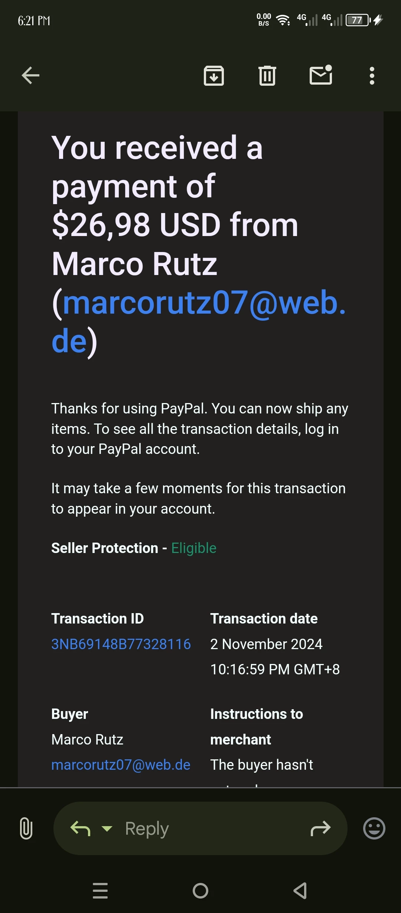Open the emoji reaction smiley icon
Image resolution: width=401 pixels, height=913 pixels.
tap(374, 828)
